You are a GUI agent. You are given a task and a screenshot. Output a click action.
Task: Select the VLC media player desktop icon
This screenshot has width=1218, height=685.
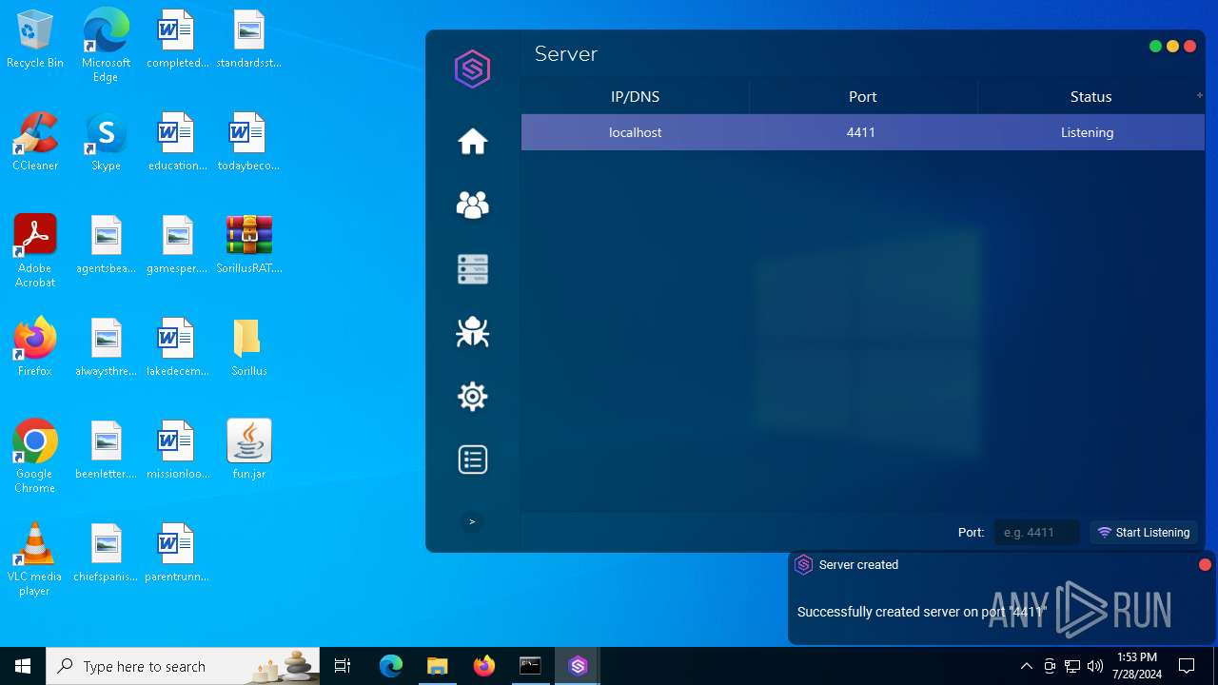click(x=35, y=559)
